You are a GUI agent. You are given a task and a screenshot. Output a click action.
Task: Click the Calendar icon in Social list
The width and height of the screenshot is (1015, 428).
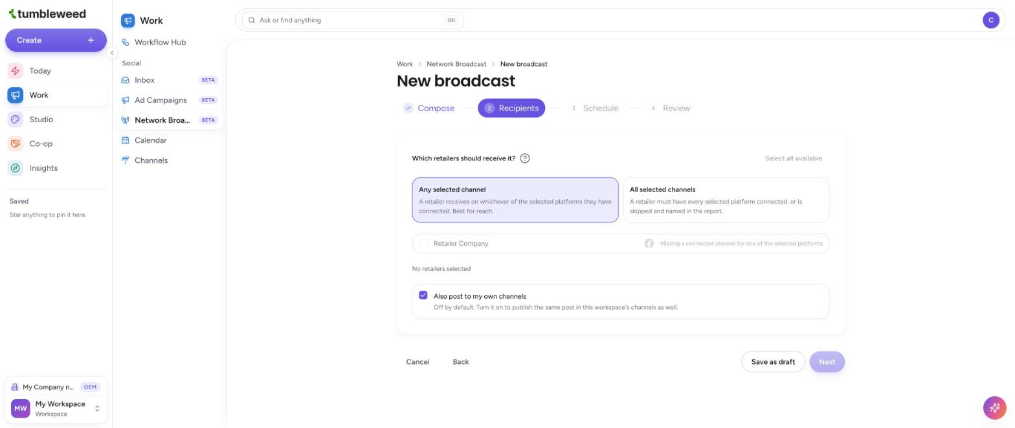[126, 140]
